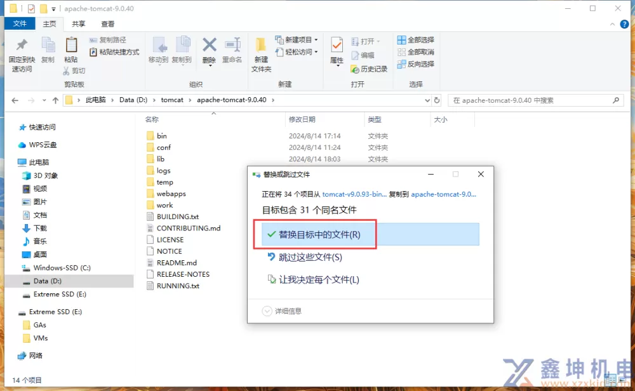
Task: Select Quick access (快速访问) in sidebar
Action: [x=37, y=127]
